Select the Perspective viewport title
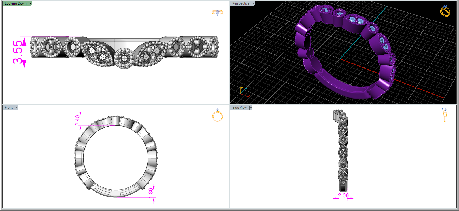This screenshot has width=459, height=211. tap(241, 3)
